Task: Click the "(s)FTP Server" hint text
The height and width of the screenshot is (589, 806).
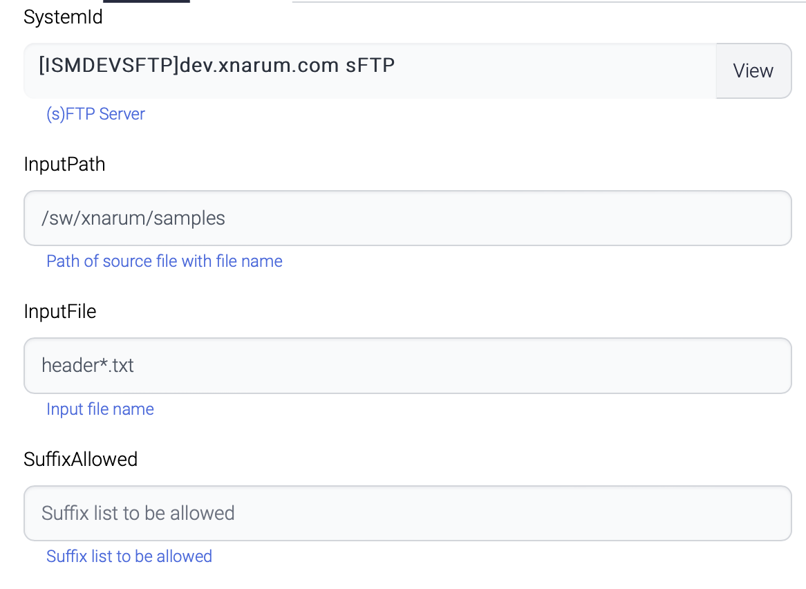Action: (95, 114)
